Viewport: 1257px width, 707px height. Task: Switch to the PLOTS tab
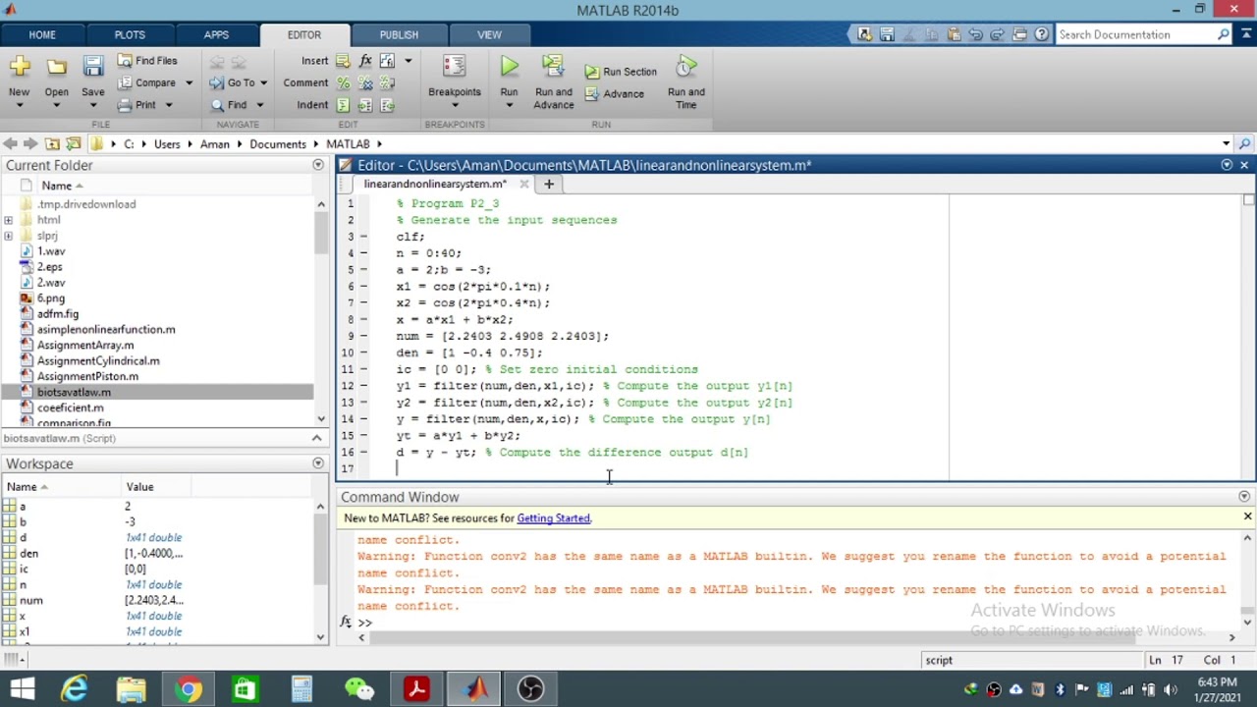click(130, 34)
